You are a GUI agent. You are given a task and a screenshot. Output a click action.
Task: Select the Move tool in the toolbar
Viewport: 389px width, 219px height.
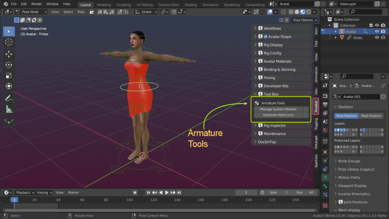coord(8,54)
